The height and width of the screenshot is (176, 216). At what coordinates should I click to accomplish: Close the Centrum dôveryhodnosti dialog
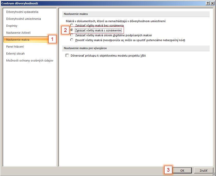click(212, 3)
